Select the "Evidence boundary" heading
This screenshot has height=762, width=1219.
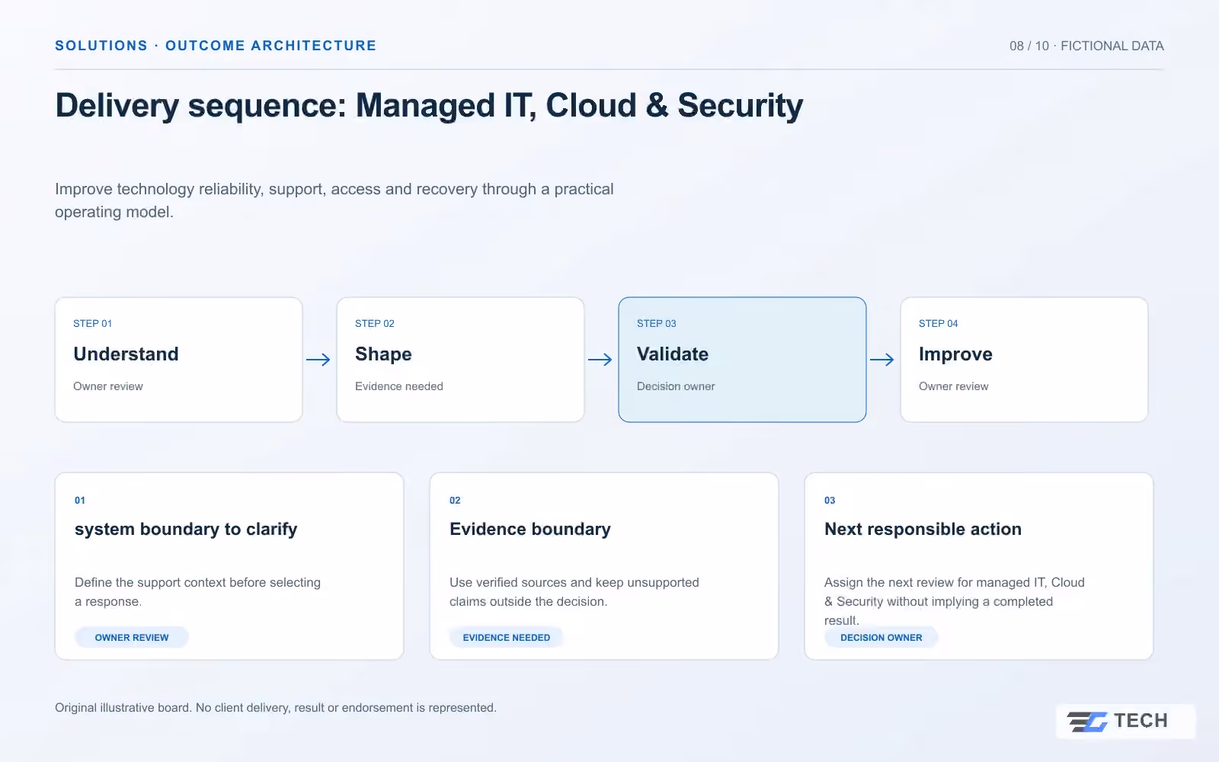pyautogui.click(x=530, y=530)
